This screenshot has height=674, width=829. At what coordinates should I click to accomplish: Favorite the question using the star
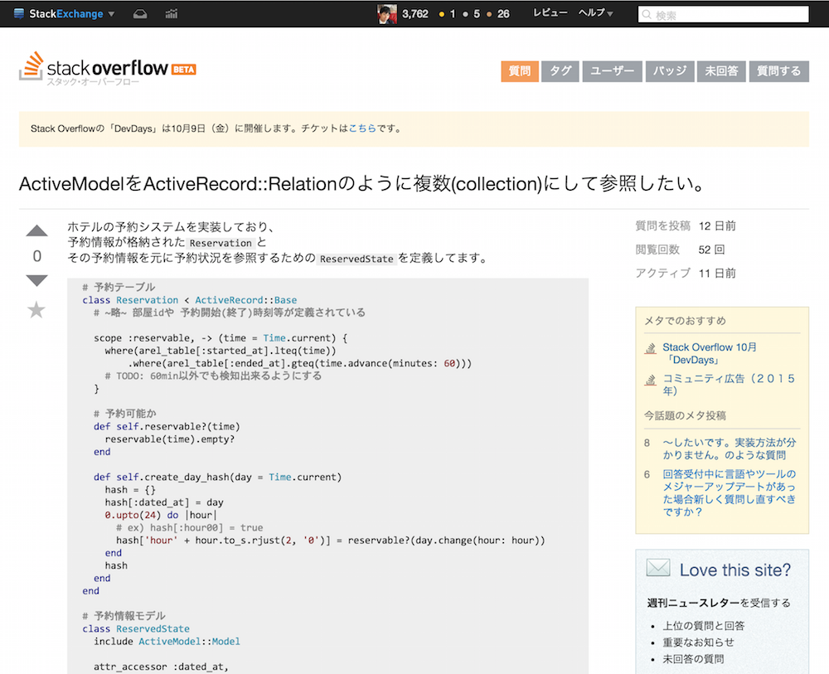point(36,309)
